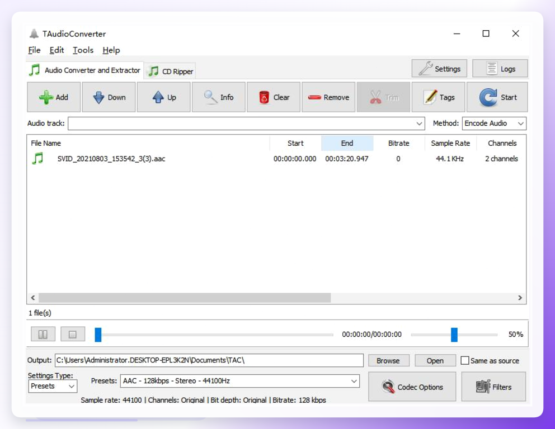This screenshot has height=429, width=555.
Task: Click the horizontal scrollbar thumb of the file list
Action: (185, 298)
